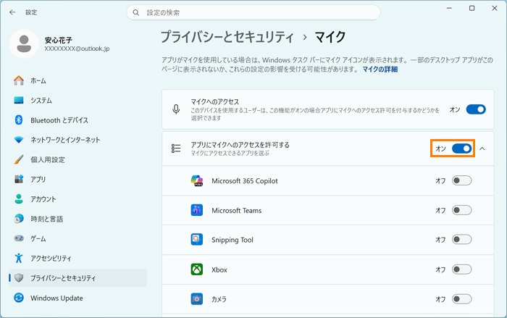Click the XXXXXXXX@outlook.jp account email
507x318 pixels.
[77, 49]
